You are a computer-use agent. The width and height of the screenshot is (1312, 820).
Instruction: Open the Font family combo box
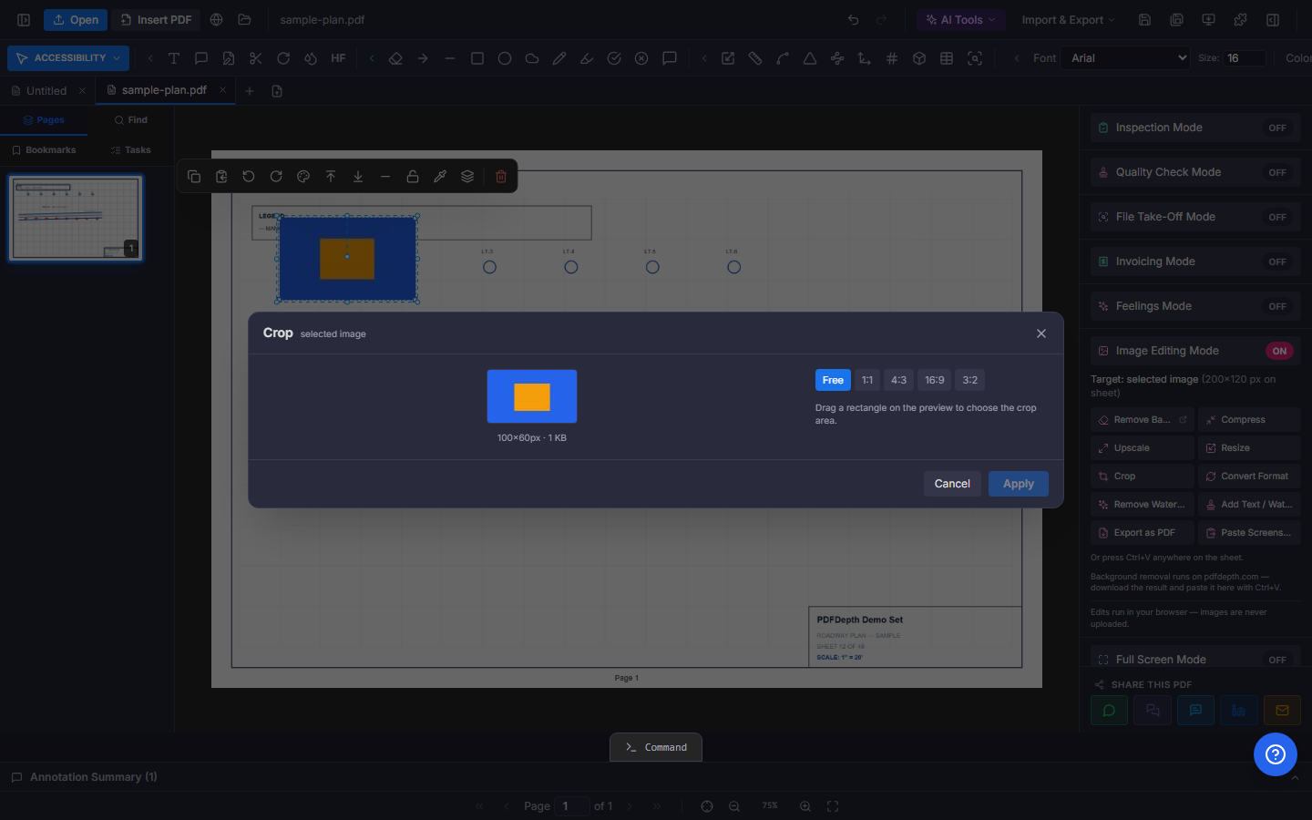(x=1126, y=58)
